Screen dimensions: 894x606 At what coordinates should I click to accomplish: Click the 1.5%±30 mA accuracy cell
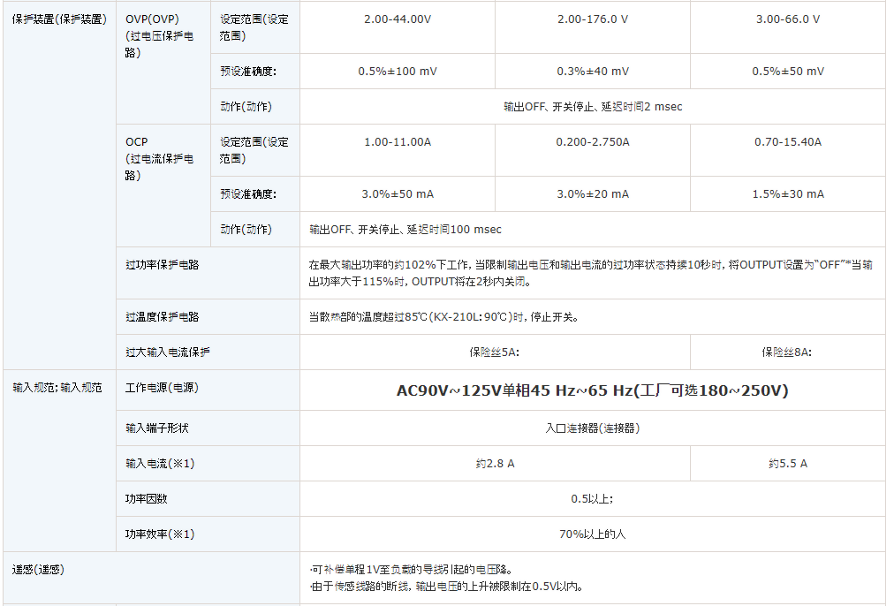(787, 194)
